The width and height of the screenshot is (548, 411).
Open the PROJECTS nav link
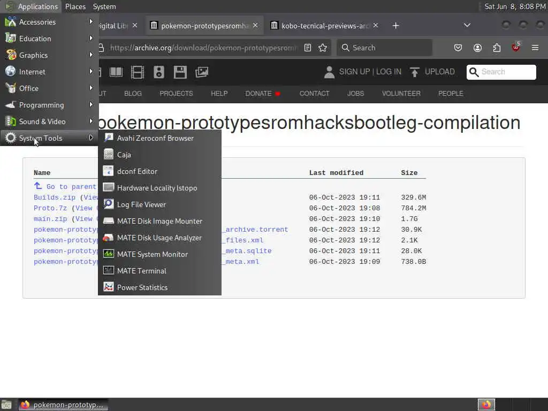pyautogui.click(x=176, y=94)
